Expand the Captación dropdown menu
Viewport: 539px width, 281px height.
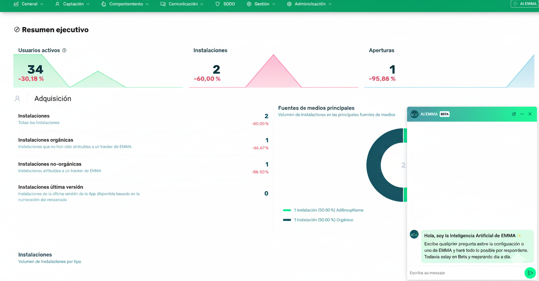tap(72, 4)
